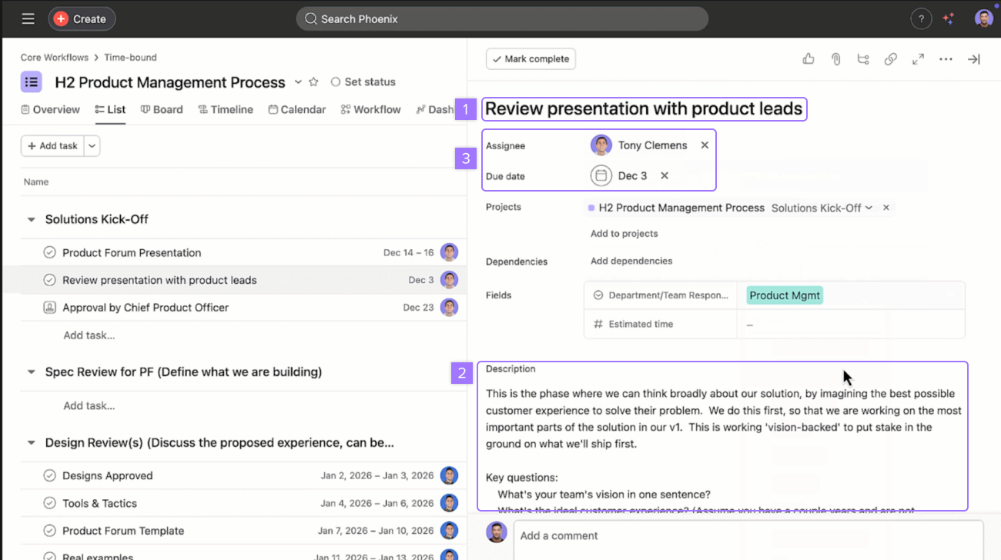Copy task link with chain icon
Viewport: 1001px width, 560px height.
click(x=890, y=59)
